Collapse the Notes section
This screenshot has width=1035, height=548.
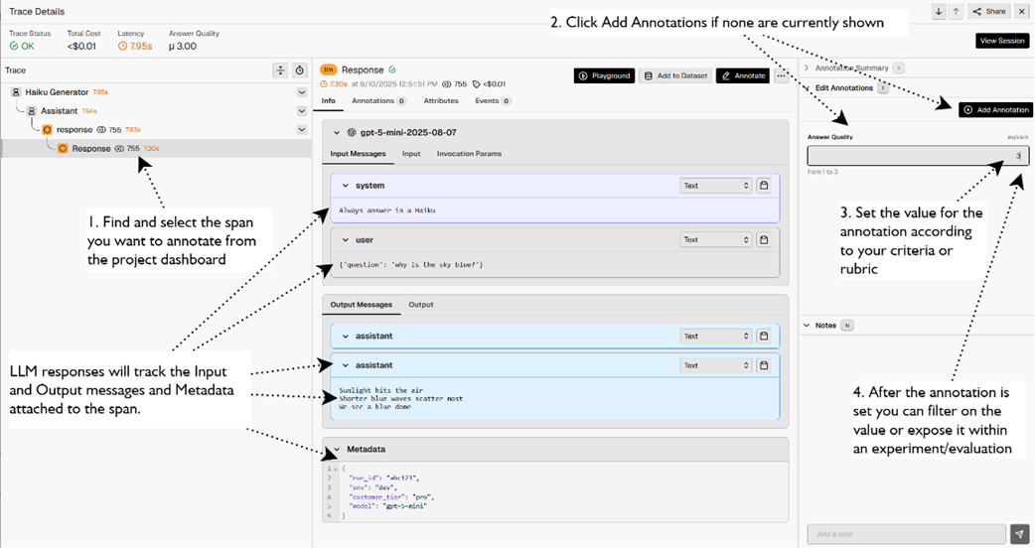[x=807, y=326]
